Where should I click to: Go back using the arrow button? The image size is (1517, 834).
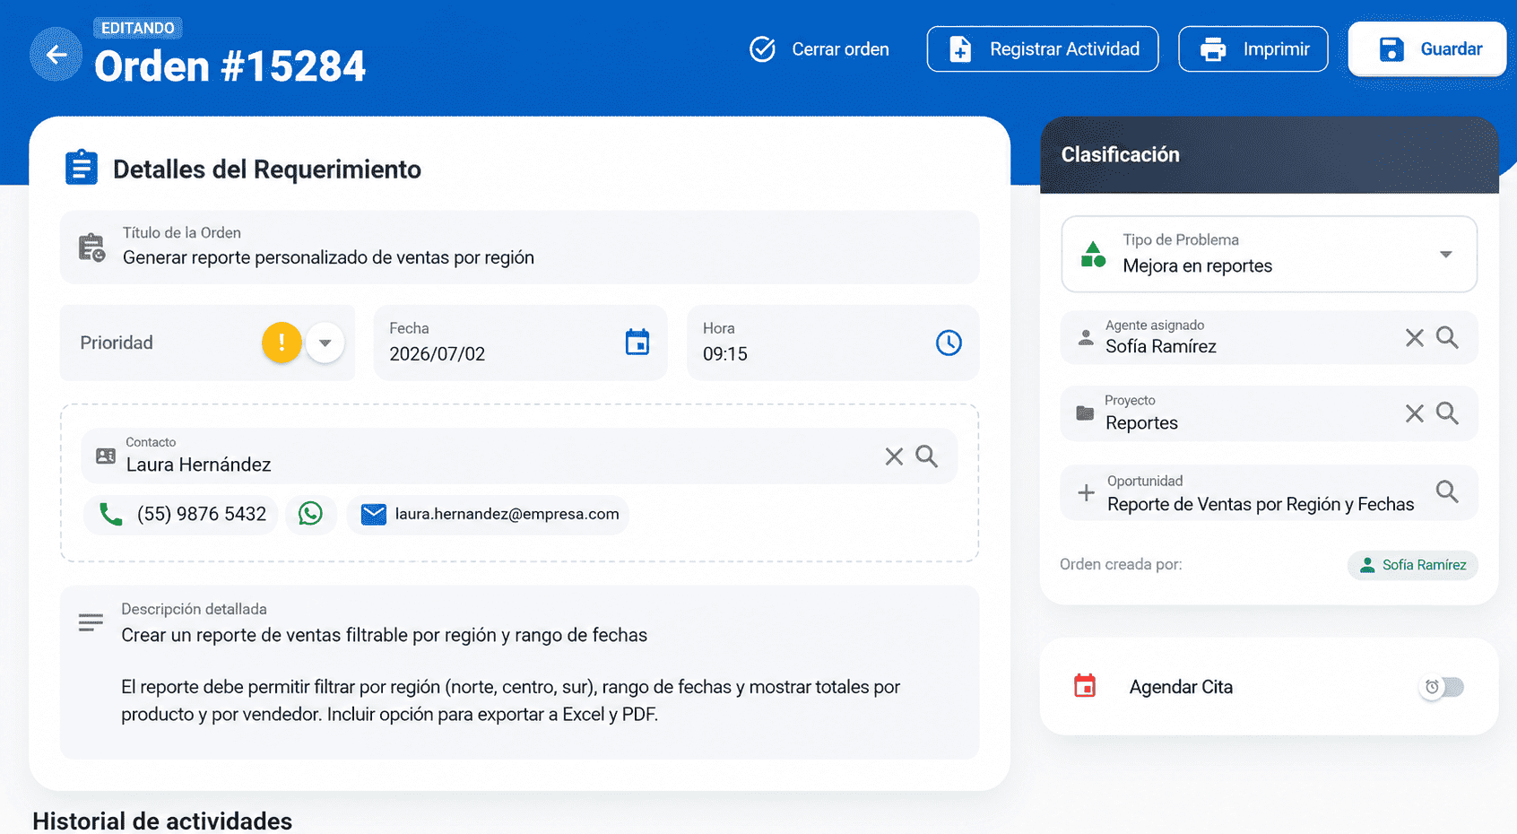56,55
